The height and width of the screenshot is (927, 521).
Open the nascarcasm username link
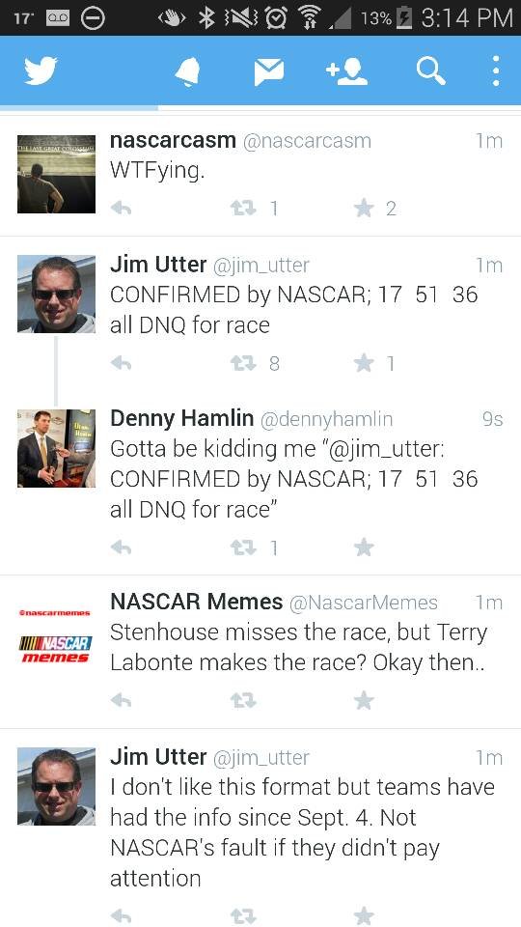tap(173, 140)
